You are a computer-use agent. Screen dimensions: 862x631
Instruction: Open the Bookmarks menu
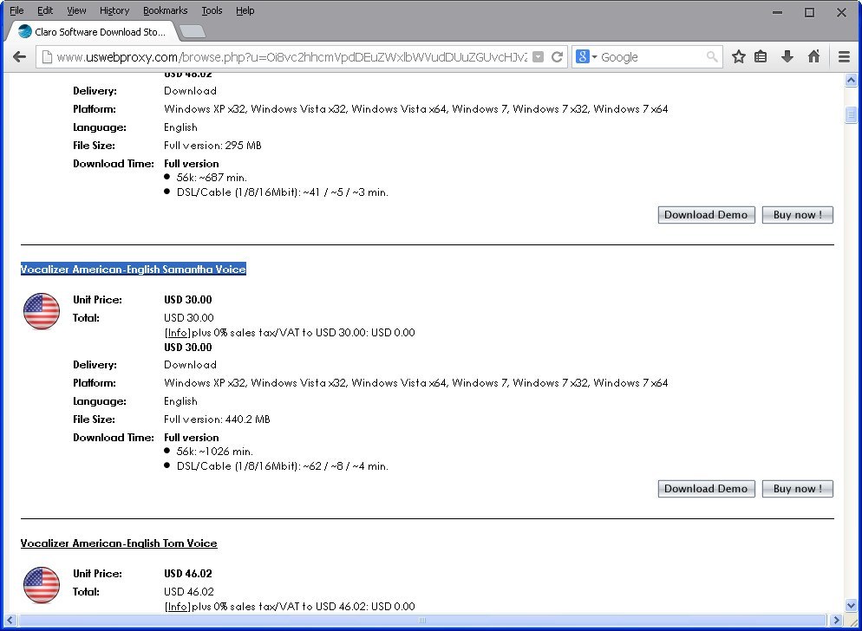[x=165, y=10]
